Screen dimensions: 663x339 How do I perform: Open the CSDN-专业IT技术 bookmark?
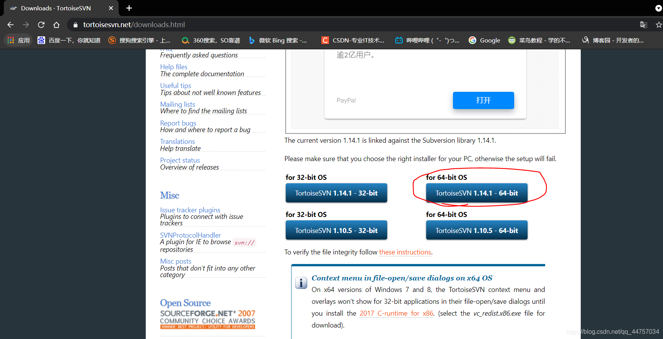coord(353,40)
